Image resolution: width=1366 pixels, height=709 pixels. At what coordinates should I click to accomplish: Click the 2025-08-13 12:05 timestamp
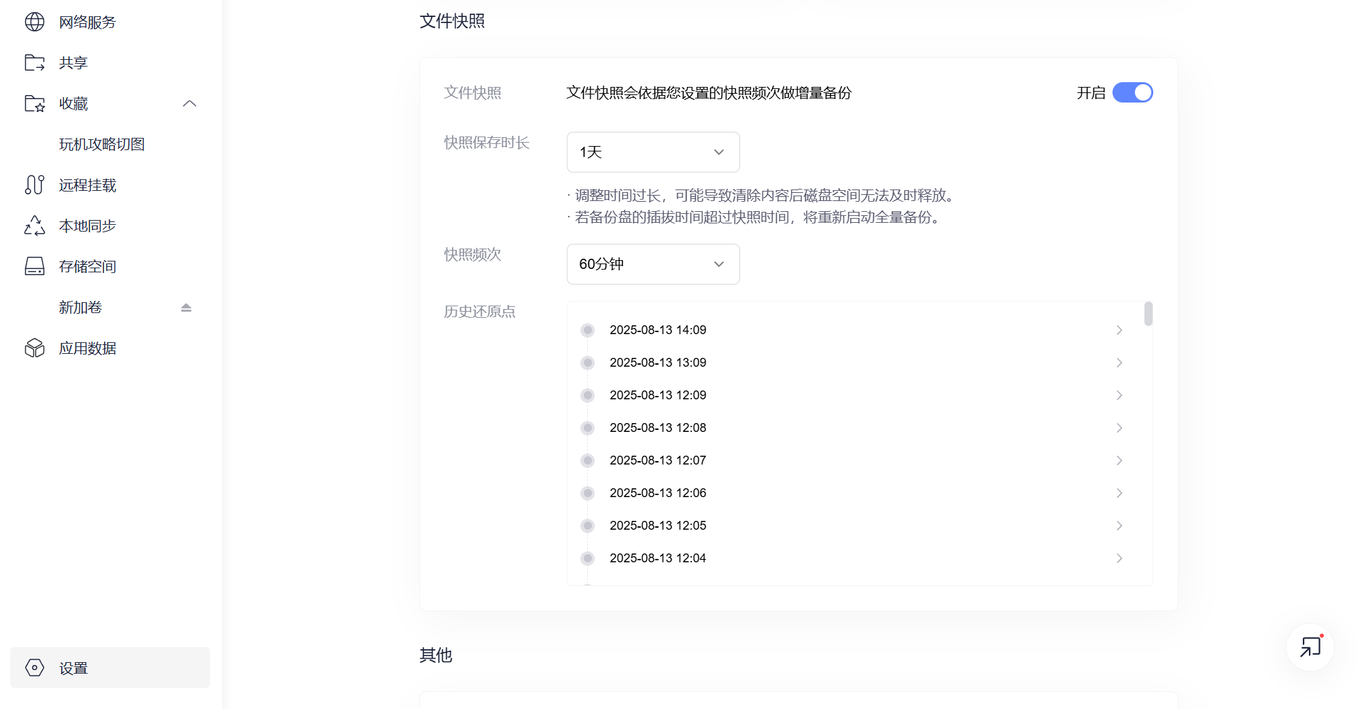(x=658, y=526)
